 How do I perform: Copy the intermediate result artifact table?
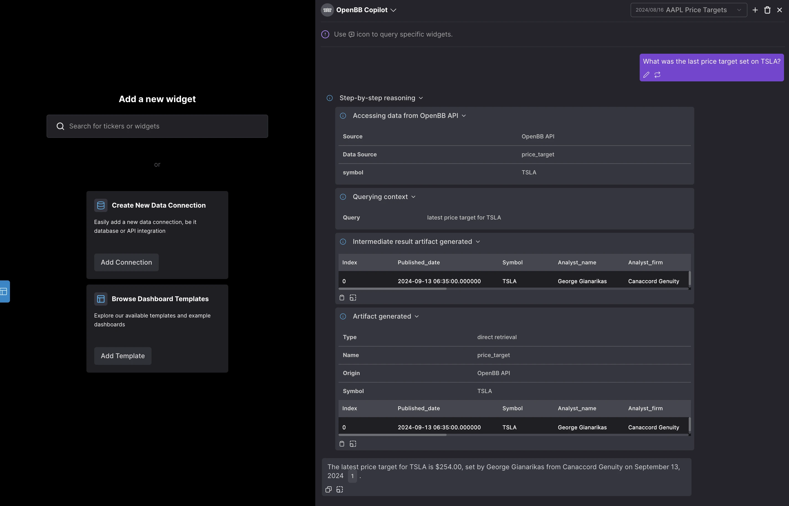tap(342, 298)
